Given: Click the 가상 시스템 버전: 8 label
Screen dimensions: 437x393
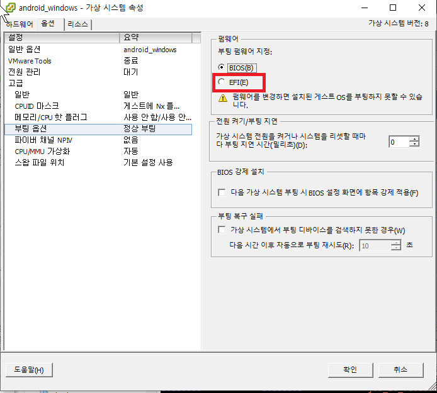Looking at the screenshot, I should (398, 23).
